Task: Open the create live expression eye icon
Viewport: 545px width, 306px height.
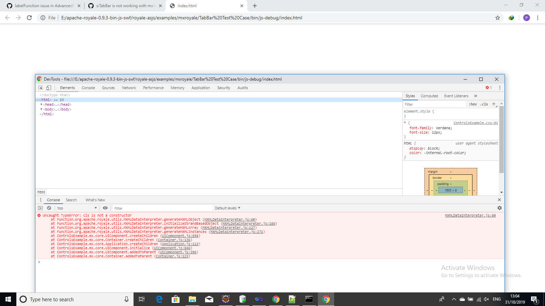Action: click(x=105, y=208)
